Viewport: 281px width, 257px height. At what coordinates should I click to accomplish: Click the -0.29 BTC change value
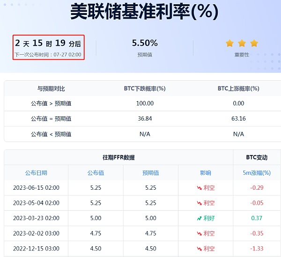coord(257,188)
